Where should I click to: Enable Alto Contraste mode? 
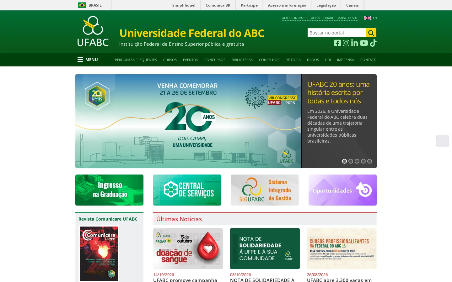click(x=295, y=18)
